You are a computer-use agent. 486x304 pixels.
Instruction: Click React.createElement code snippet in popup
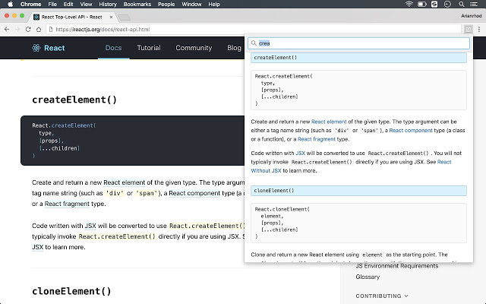point(358,90)
